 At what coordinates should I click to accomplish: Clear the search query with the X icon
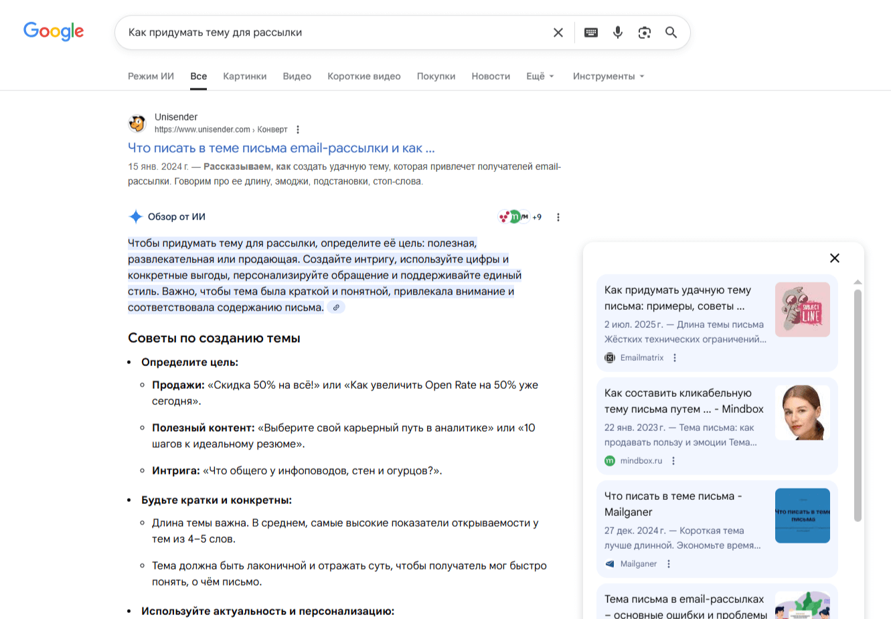[558, 31]
